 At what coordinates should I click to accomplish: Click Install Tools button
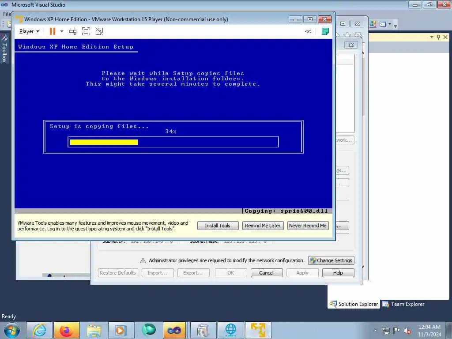tap(218, 226)
